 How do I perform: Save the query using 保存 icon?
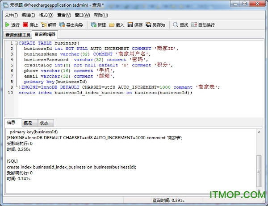[x=135, y=25]
